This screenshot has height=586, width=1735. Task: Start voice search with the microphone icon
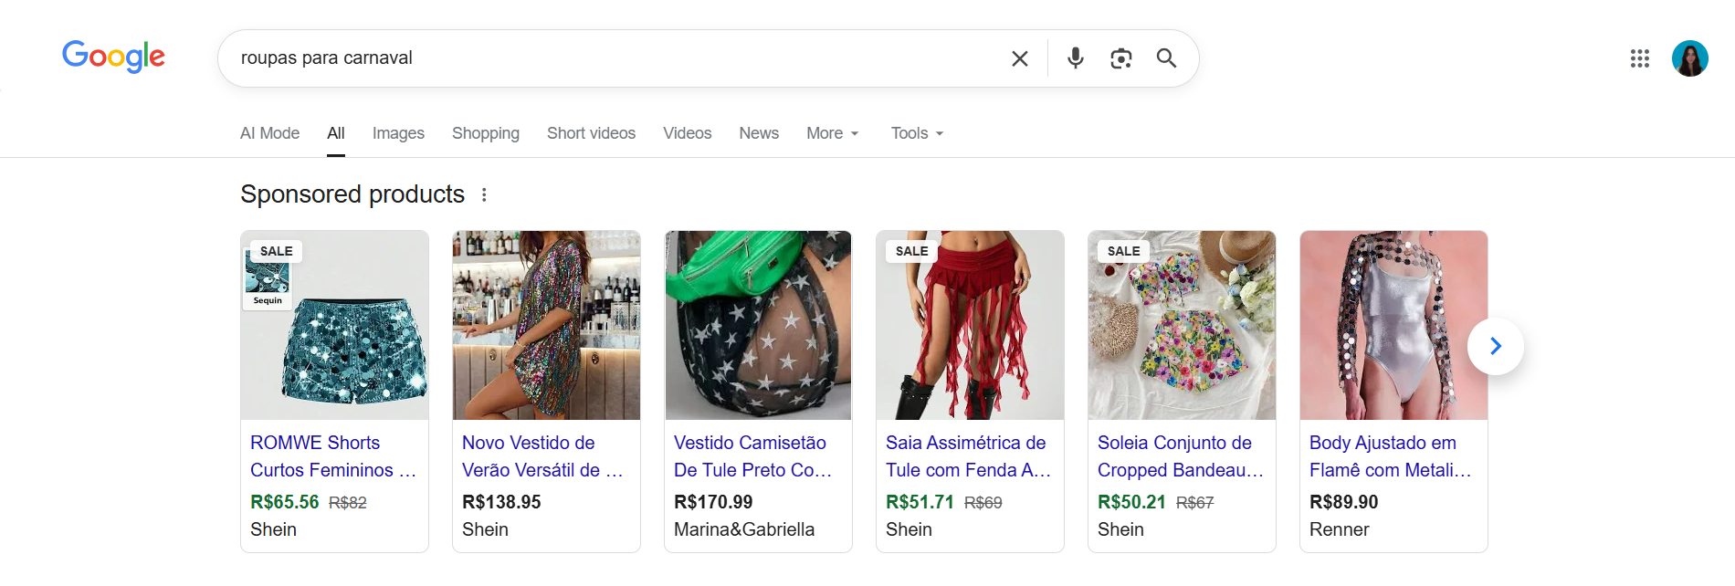point(1076,58)
